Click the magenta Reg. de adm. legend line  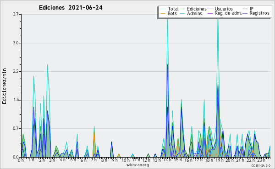click(210, 13)
